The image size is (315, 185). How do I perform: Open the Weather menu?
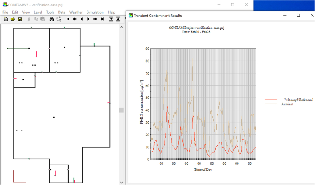click(76, 12)
